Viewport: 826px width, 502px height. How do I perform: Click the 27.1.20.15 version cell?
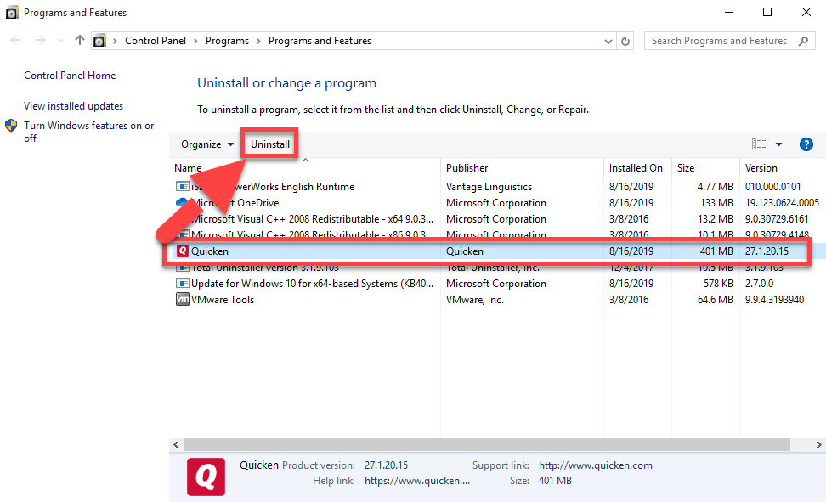pos(767,251)
